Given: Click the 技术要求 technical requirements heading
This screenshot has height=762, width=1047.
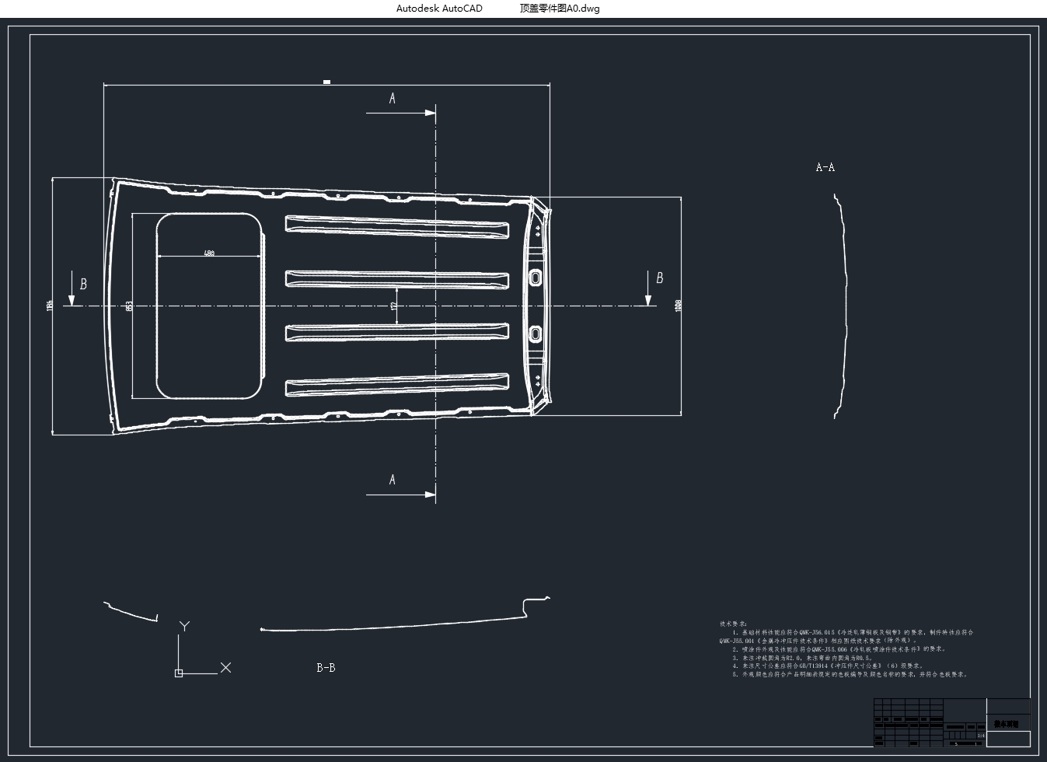Looking at the screenshot, I should pyautogui.click(x=733, y=624).
